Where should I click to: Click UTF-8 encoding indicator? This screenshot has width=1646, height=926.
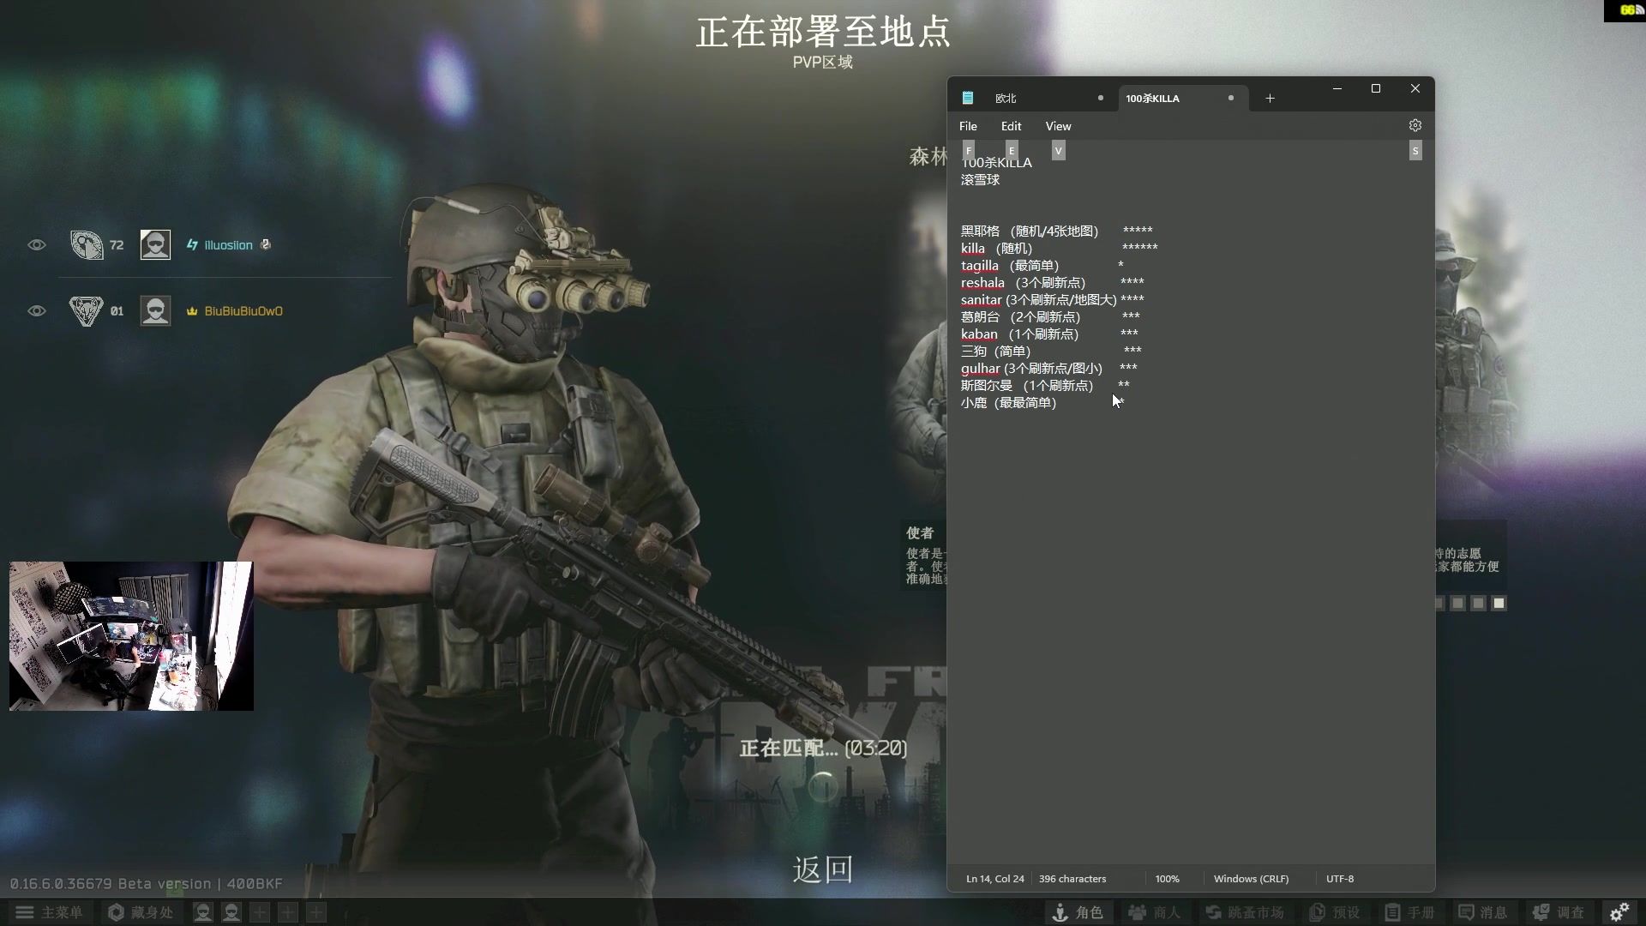pos(1340,879)
